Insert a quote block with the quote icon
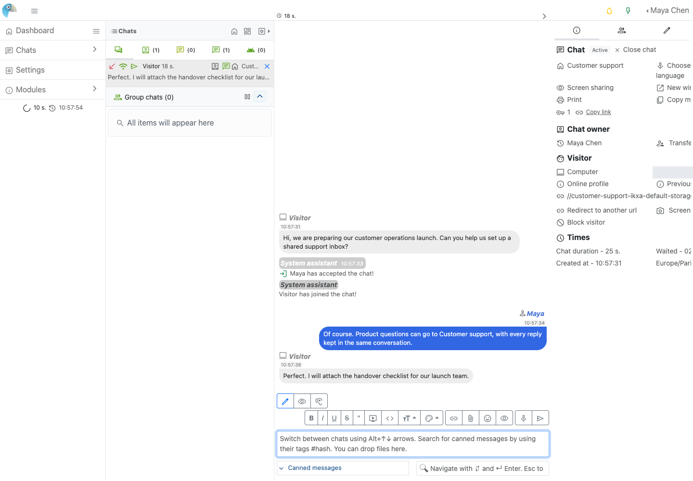The height and width of the screenshot is (481, 693). point(359,418)
